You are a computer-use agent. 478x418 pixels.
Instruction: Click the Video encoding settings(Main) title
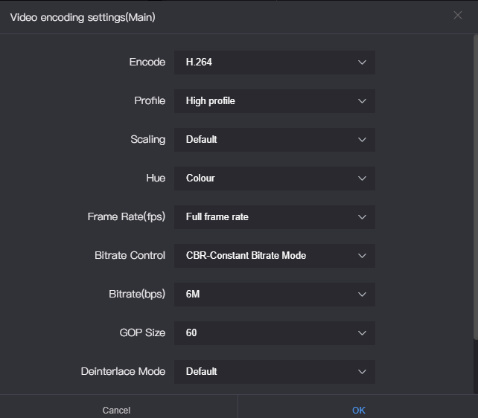click(x=83, y=17)
